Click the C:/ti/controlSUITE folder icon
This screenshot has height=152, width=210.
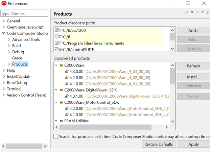pyautogui.click(x=61, y=49)
